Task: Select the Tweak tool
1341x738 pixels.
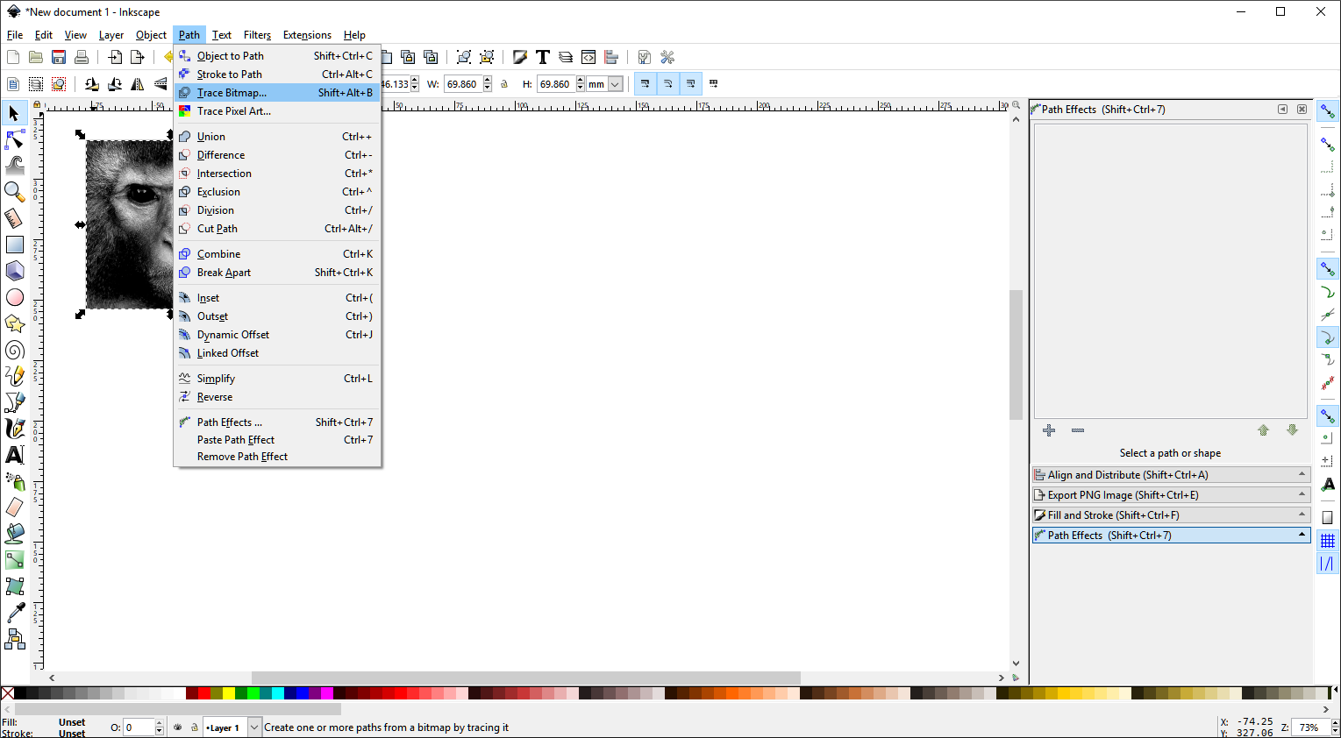Action: [14, 165]
